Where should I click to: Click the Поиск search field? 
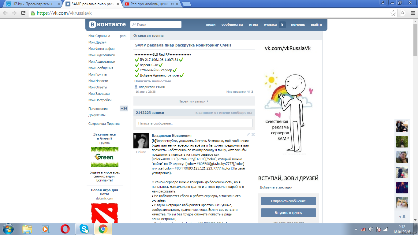(x=156, y=24)
